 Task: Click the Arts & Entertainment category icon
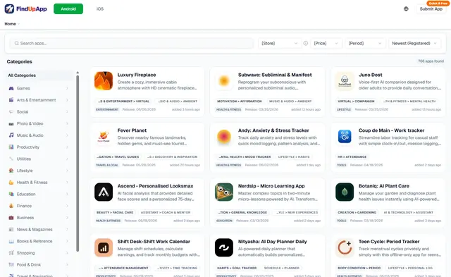(11, 100)
